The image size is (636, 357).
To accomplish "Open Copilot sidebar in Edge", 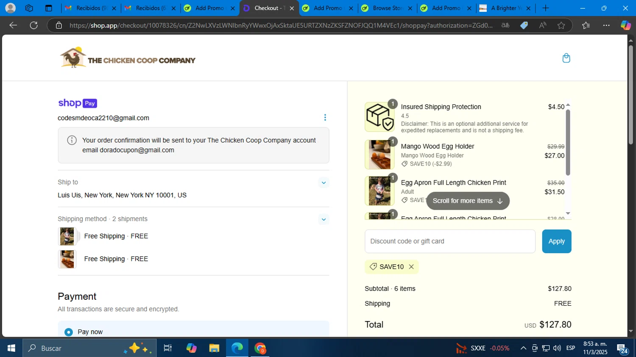I will click(626, 25).
